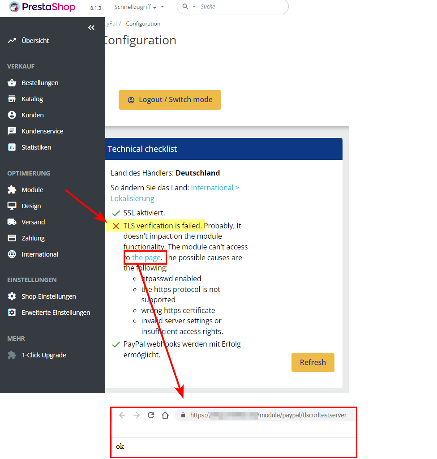Open 'the page' link in TLS message

click(146, 257)
